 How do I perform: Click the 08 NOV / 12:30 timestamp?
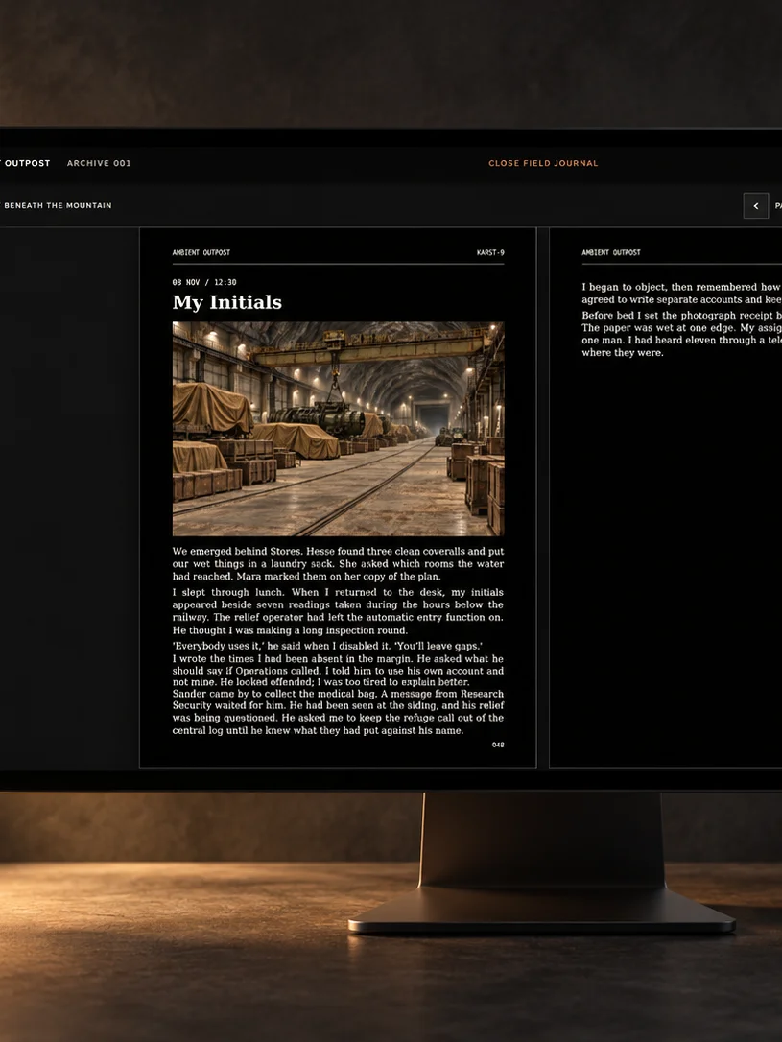(204, 282)
